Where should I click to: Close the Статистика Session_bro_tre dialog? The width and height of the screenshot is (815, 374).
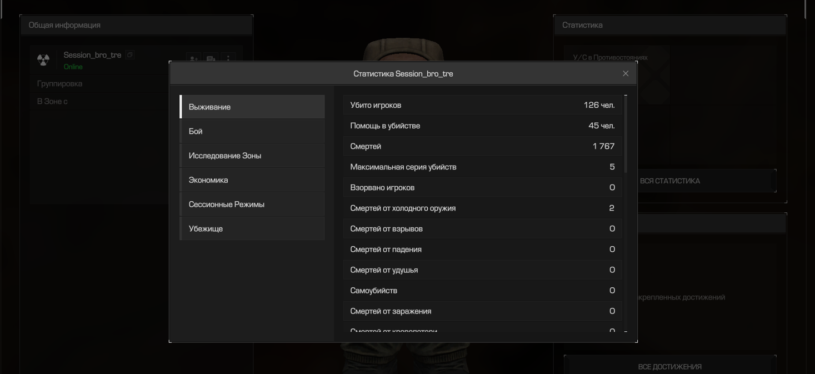tap(626, 74)
